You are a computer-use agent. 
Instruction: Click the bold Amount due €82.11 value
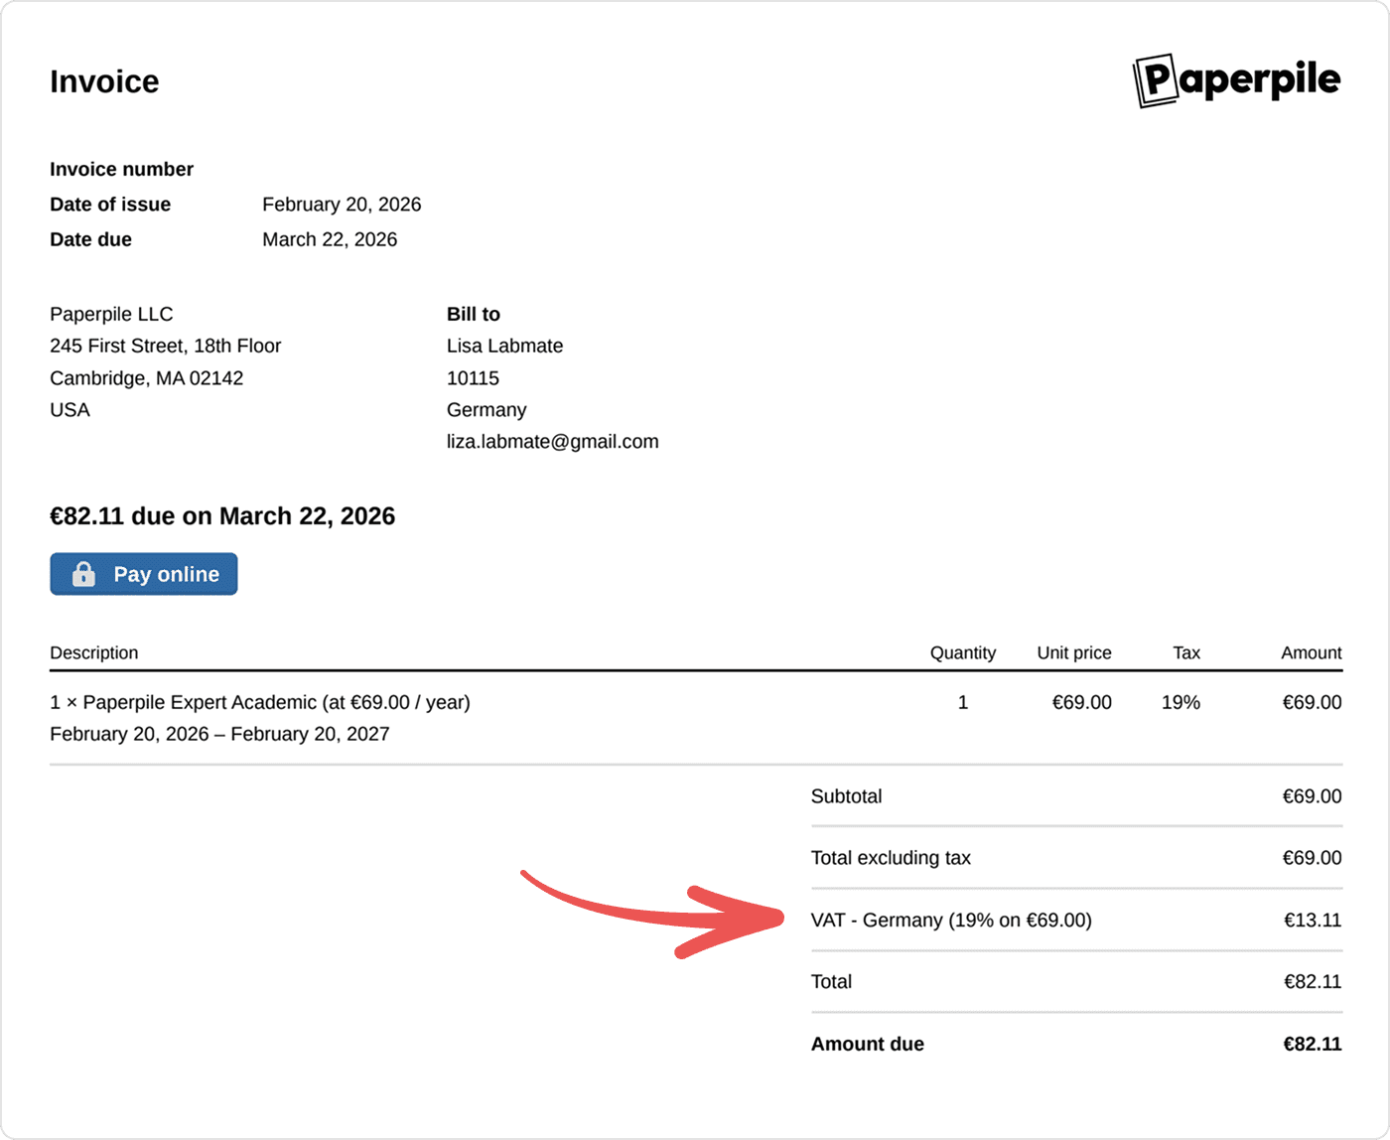pos(1312,1045)
